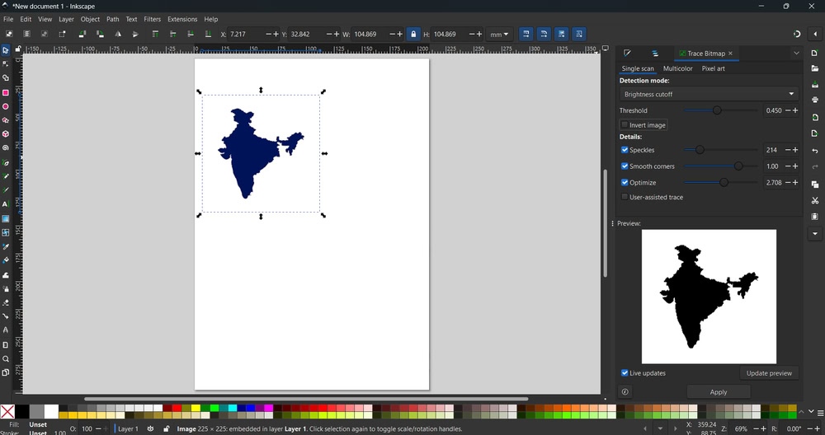Image resolution: width=825 pixels, height=435 pixels.
Task: Expand the dialog panel chevron menu
Action: [796, 54]
